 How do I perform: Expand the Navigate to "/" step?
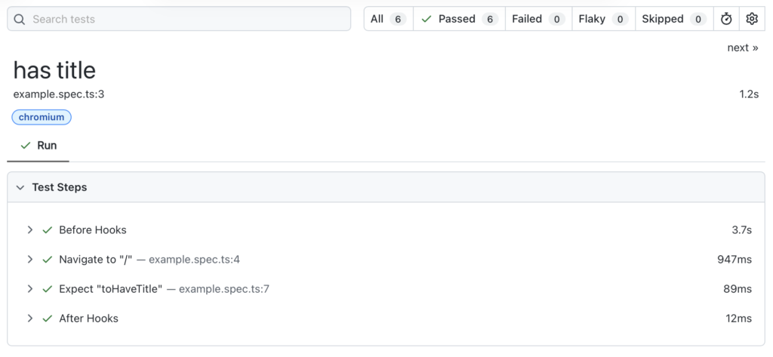(x=30, y=260)
